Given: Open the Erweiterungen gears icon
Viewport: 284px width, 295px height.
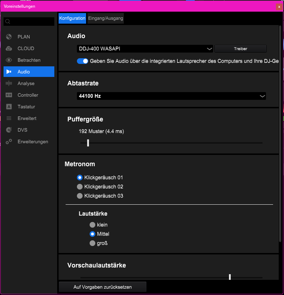Looking at the screenshot, I should coord(9,142).
